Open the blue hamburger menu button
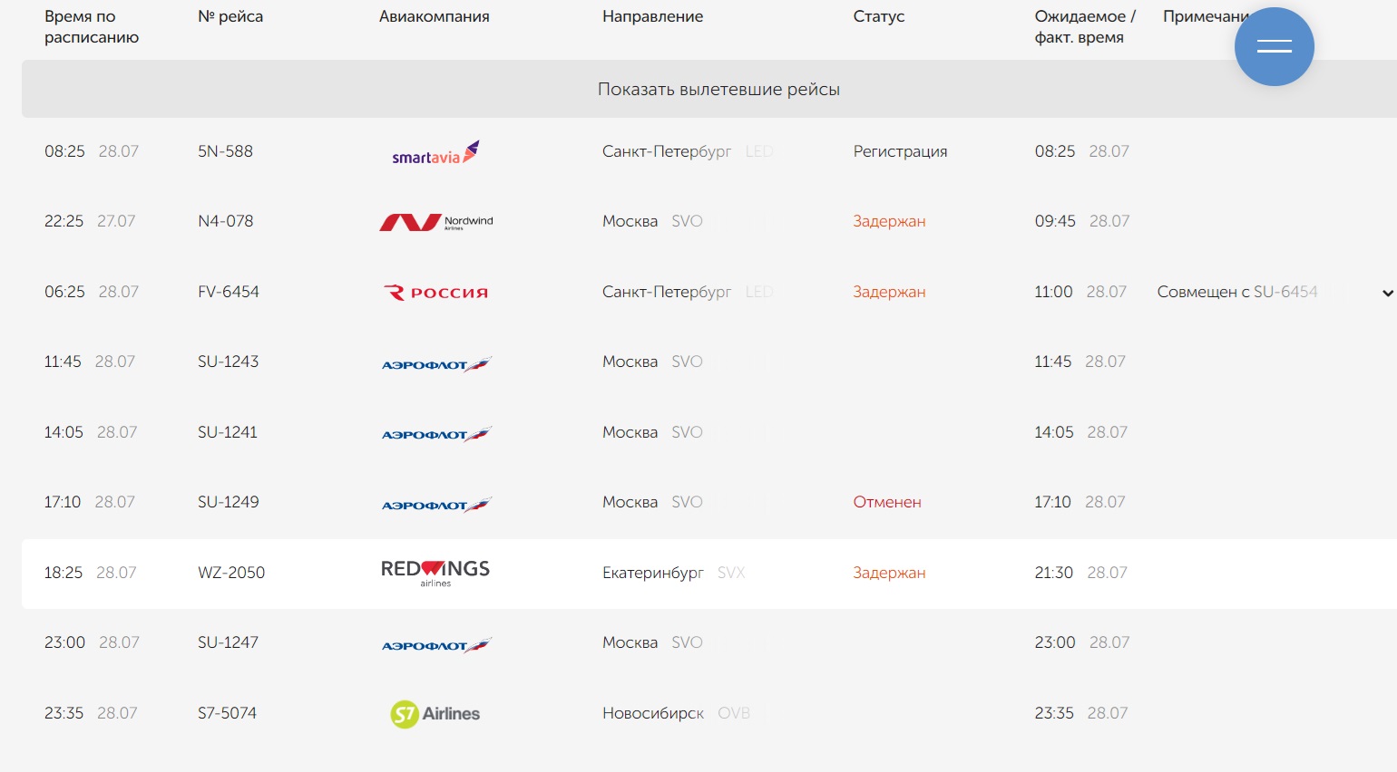The height and width of the screenshot is (772, 1397). click(x=1274, y=47)
